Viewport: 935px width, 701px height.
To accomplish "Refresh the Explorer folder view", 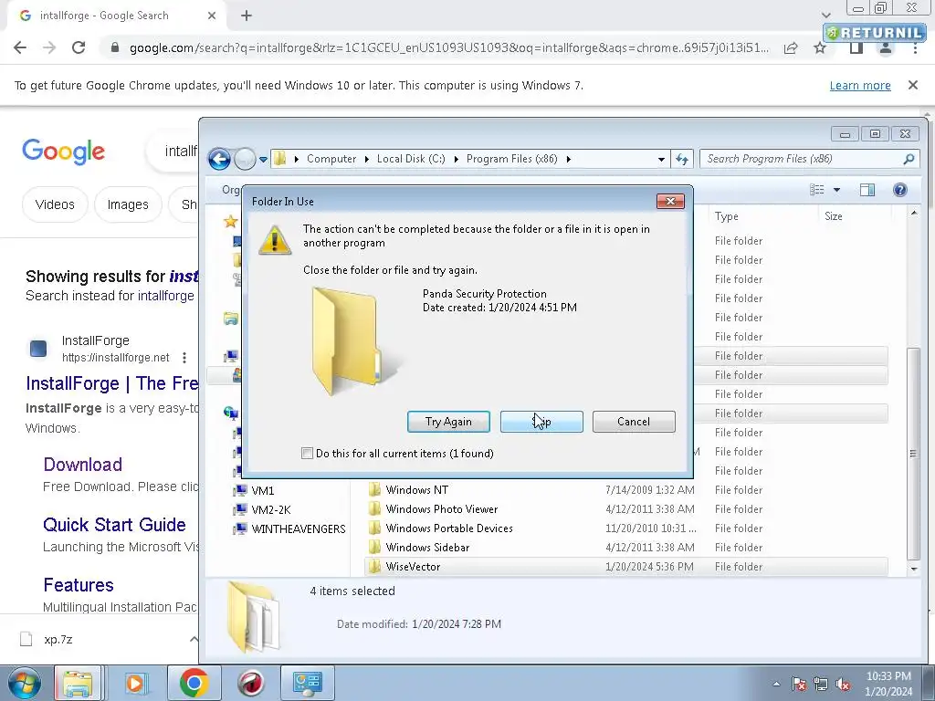I will (x=681, y=159).
